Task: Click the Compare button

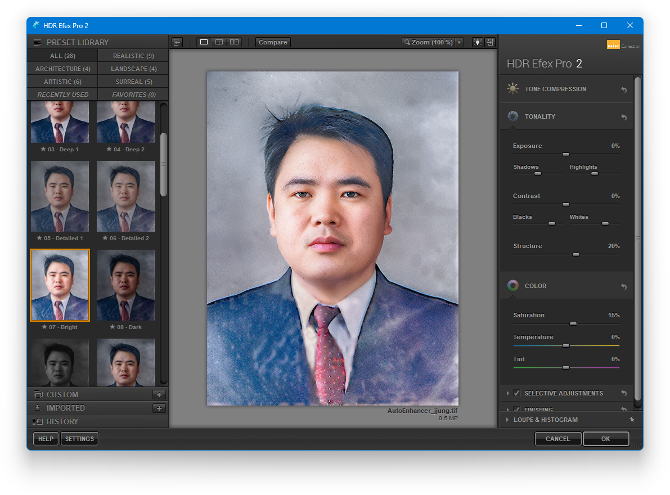Action: (273, 42)
